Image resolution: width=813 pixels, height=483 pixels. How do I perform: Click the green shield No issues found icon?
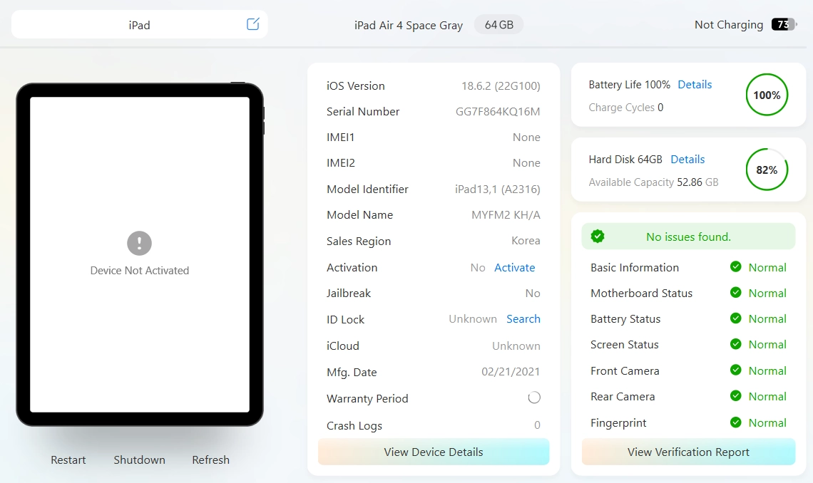point(598,237)
